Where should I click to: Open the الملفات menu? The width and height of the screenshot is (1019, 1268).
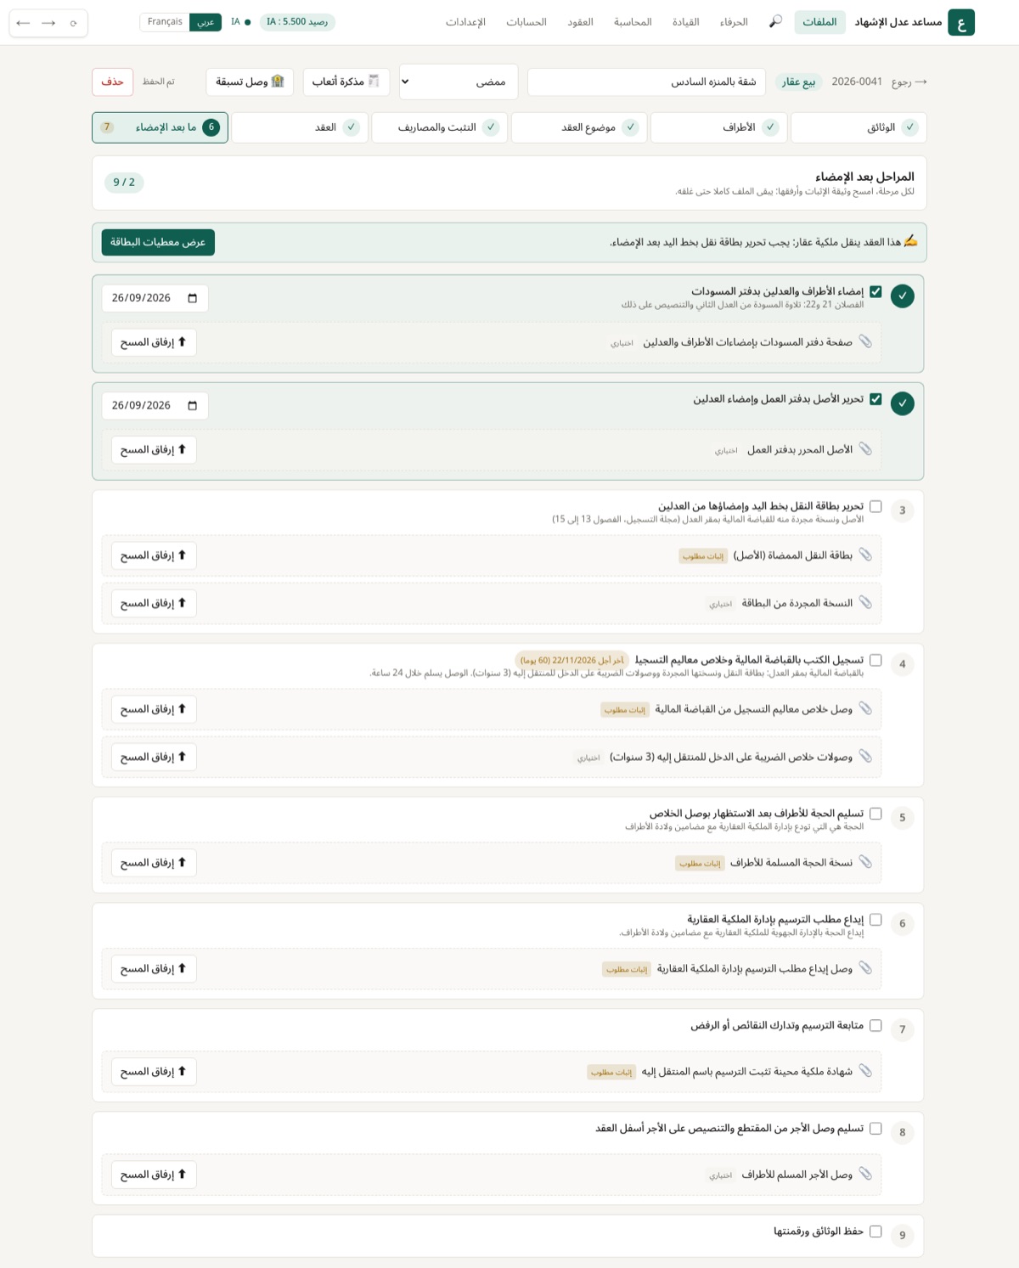819,22
